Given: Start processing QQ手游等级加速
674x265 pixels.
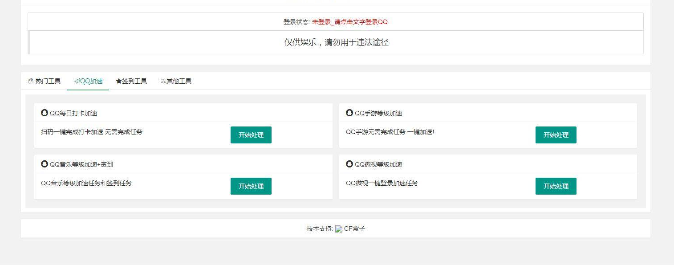Looking at the screenshot, I should coord(556,135).
